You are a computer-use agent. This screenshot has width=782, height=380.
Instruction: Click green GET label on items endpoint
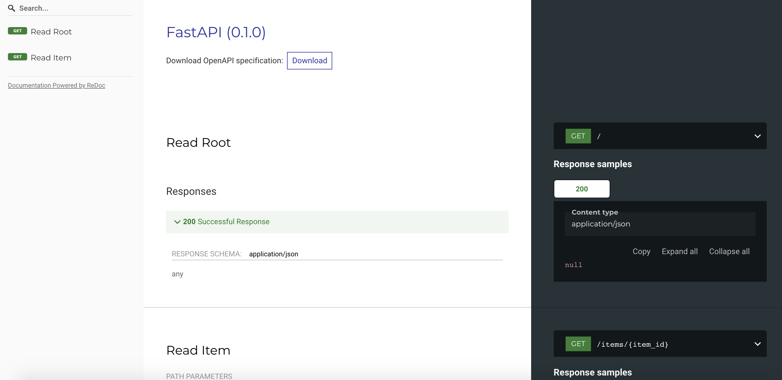pos(578,344)
